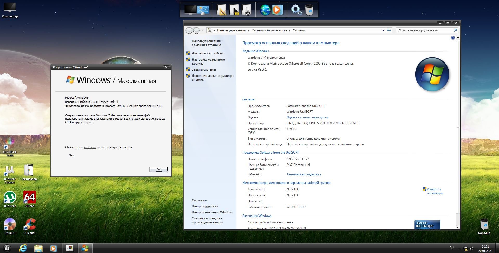Screen dimensions: 499x253
Task: Open the music folder icon in the dock
Action: click(247, 10)
